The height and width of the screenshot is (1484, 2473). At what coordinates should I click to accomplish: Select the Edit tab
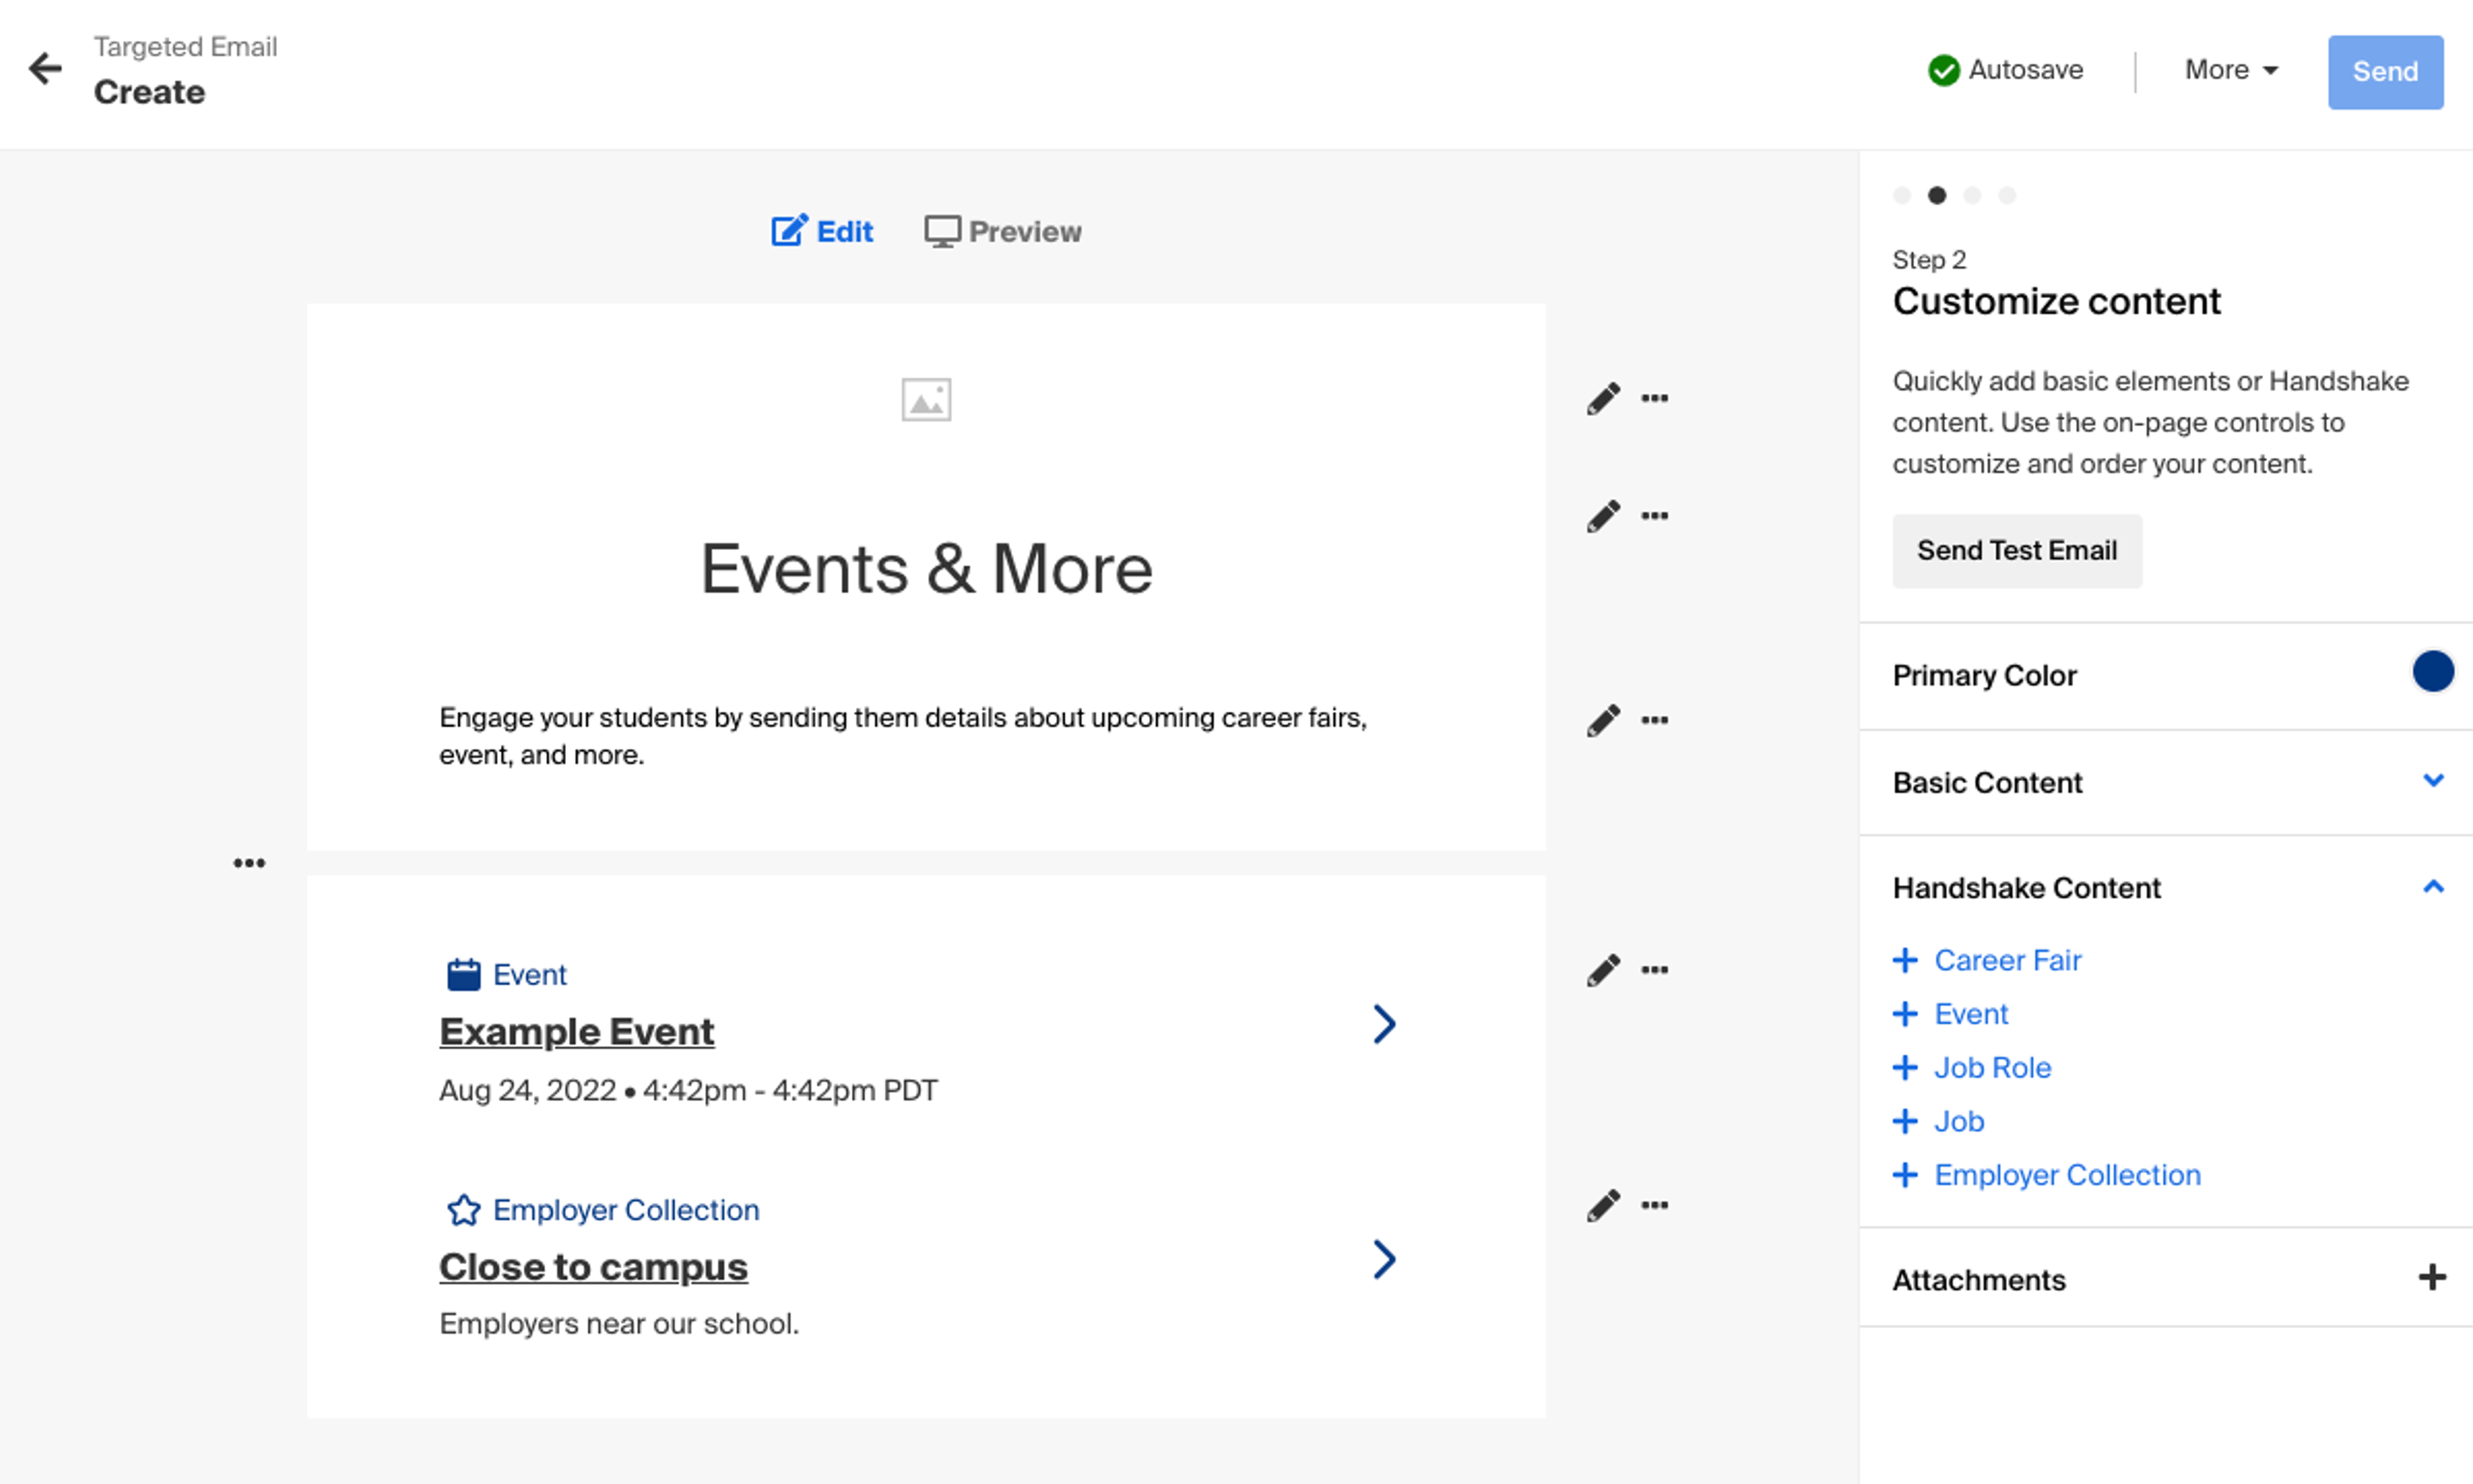tap(822, 232)
